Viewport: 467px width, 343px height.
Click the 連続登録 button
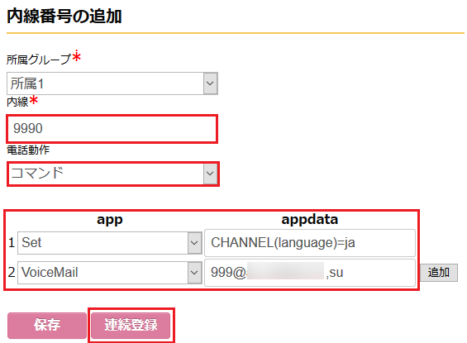[x=131, y=325]
